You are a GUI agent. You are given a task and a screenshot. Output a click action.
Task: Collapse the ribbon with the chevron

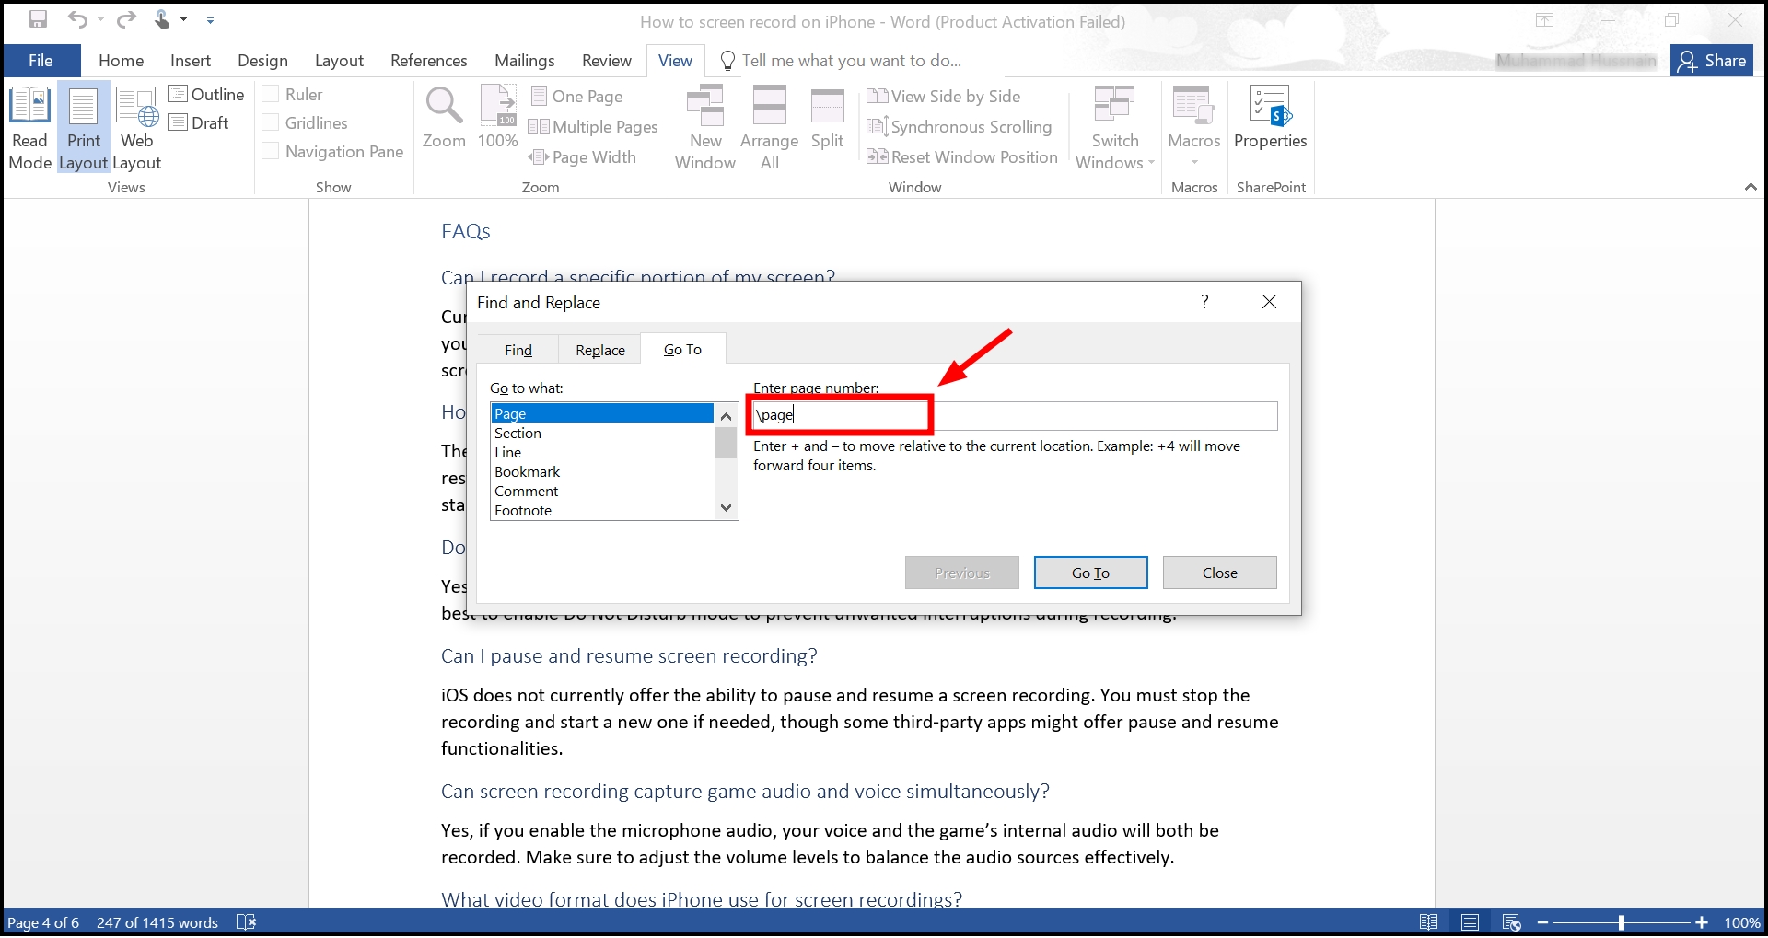1750,187
